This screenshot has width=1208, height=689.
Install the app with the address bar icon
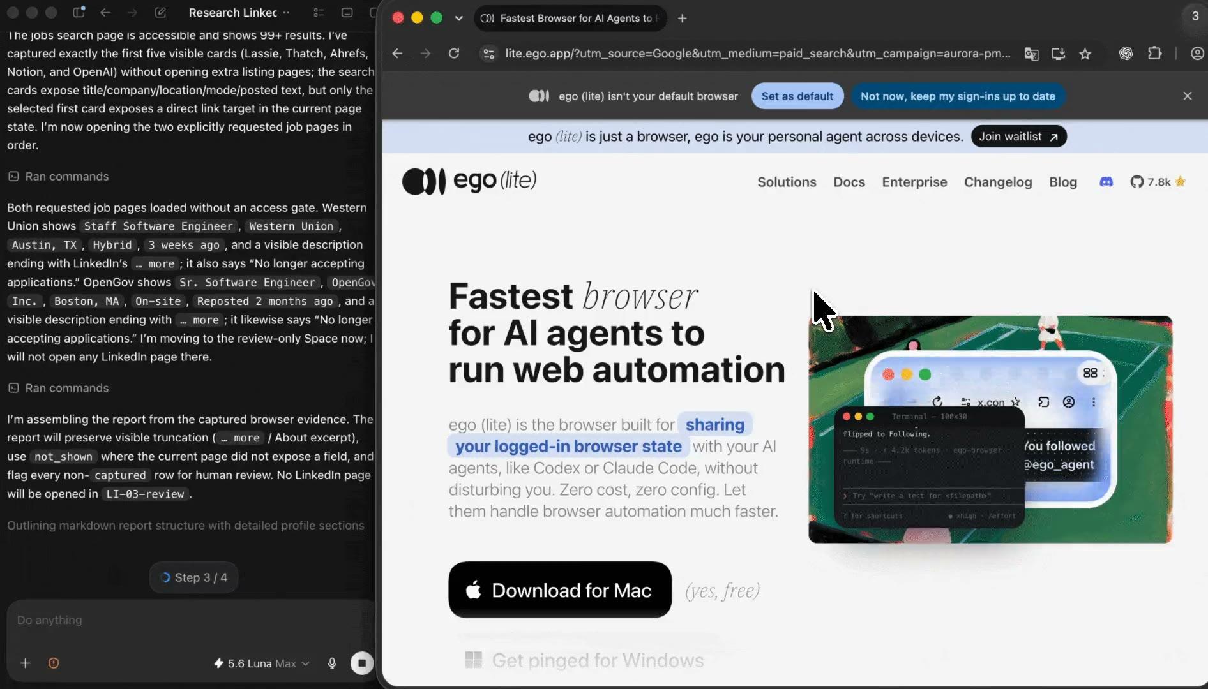(1058, 54)
